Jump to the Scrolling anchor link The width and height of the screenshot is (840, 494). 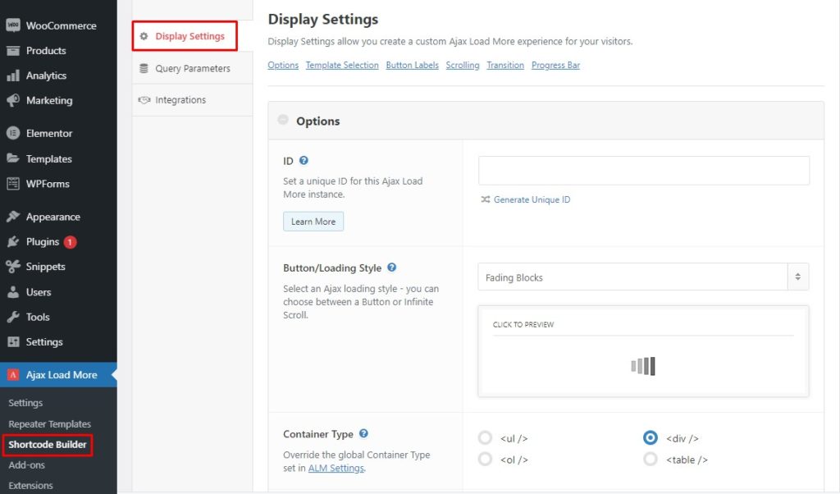coord(463,65)
